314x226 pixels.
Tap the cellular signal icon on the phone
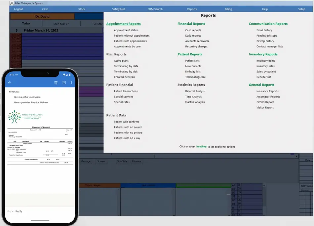(67, 74)
